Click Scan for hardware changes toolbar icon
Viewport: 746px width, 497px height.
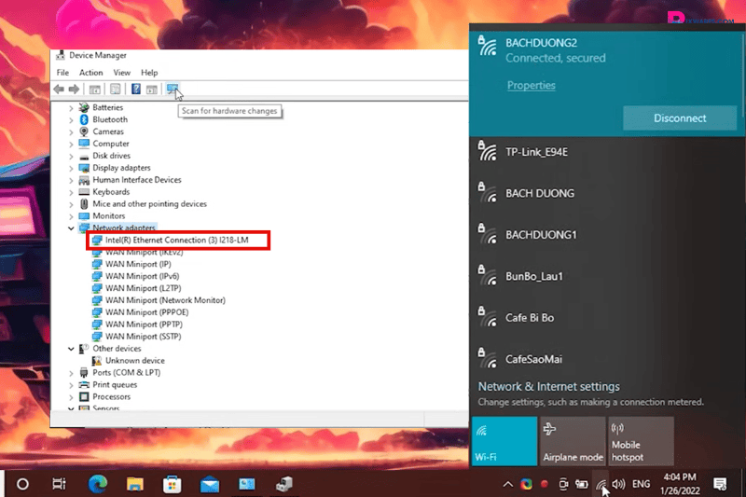pyautogui.click(x=172, y=90)
